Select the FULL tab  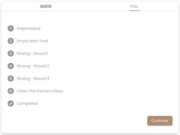tap(134, 6)
